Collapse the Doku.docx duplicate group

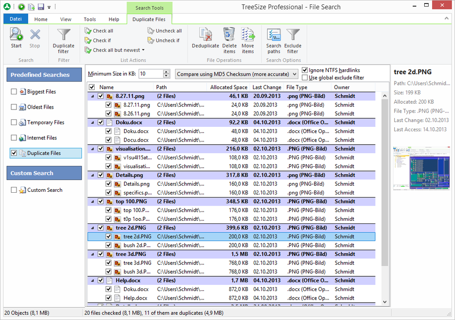(x=93, y=122)
